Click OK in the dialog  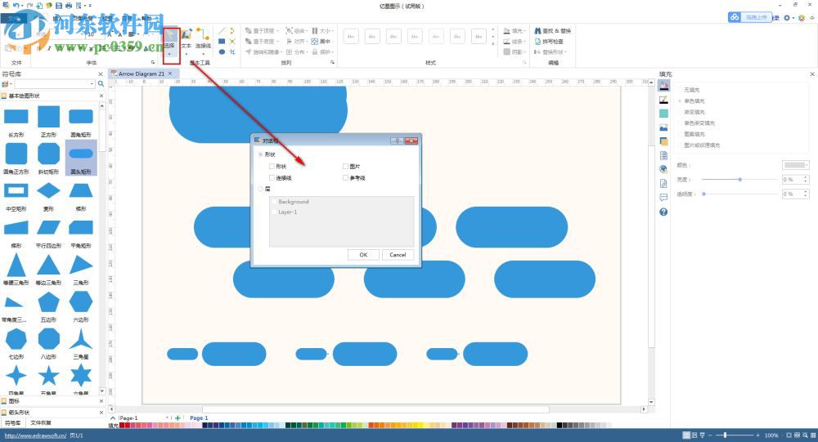pos(363,255)
